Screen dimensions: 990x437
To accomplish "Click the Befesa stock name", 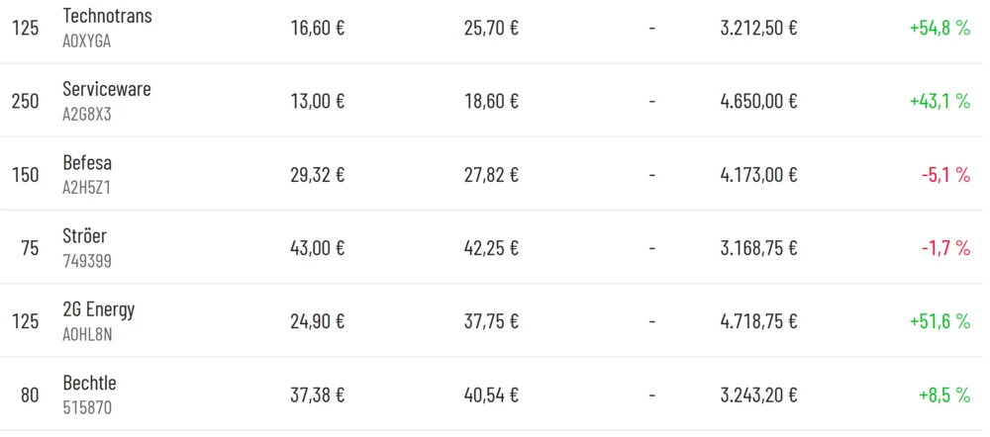I will point(87,163).
